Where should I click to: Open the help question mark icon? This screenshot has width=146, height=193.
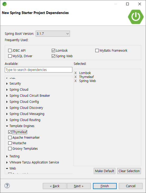point(7,186)
